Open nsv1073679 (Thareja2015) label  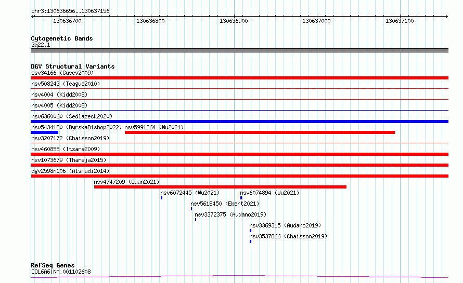69,160
